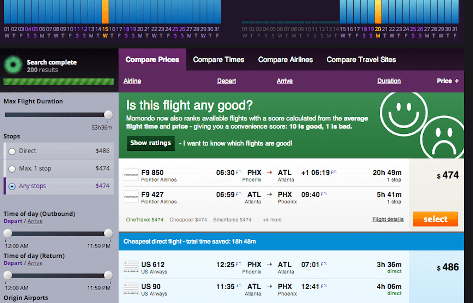
Task: Sort results by Arrive column
Action: [285, 81]
